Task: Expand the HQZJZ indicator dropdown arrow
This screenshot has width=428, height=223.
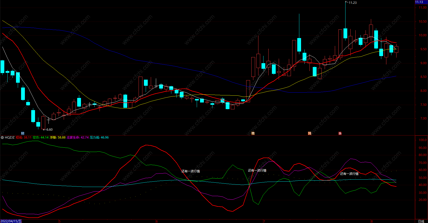Action: pyautogui.click(x=2, y=138)
